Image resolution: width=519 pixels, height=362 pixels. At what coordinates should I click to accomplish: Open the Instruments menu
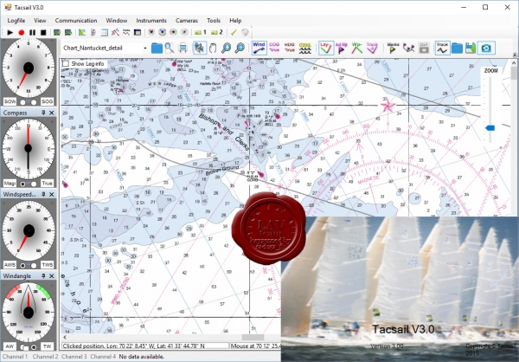[x=151, y=21]
